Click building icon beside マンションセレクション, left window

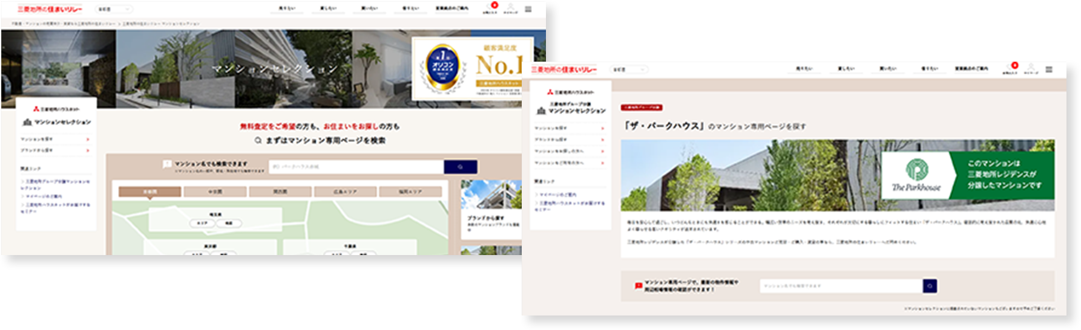click(x=27, y=122)
